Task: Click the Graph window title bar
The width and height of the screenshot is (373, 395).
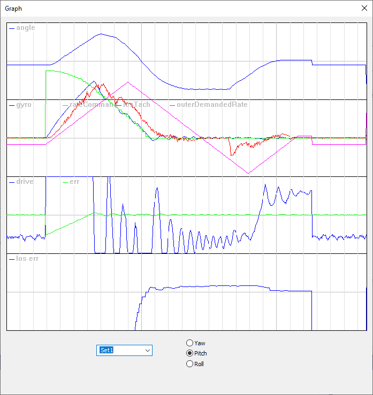Action: click(161, 9)
